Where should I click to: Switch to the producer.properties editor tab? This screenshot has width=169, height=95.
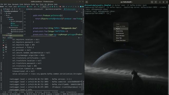53,9
